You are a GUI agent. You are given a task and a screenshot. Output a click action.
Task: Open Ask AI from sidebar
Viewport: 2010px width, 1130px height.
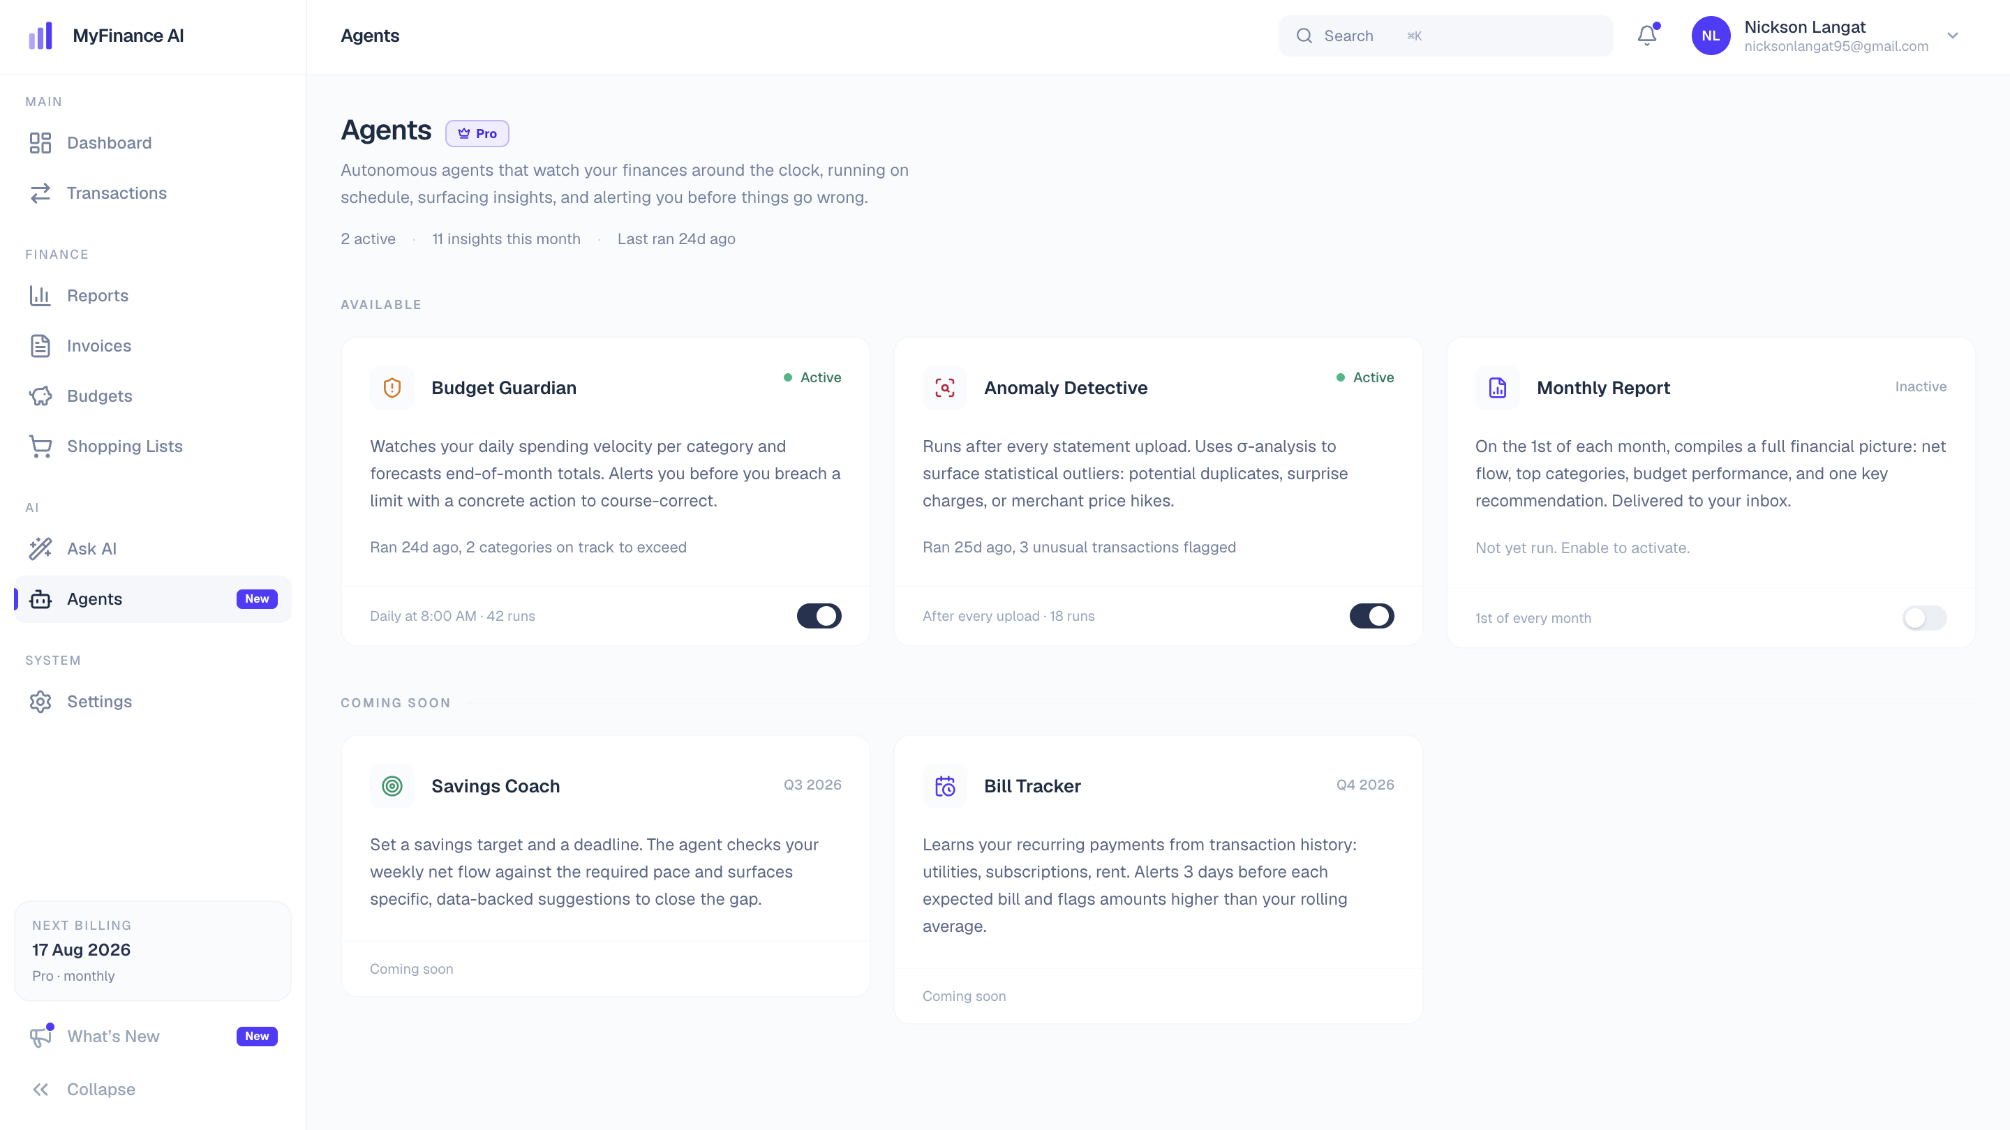(x=153, y=549)
